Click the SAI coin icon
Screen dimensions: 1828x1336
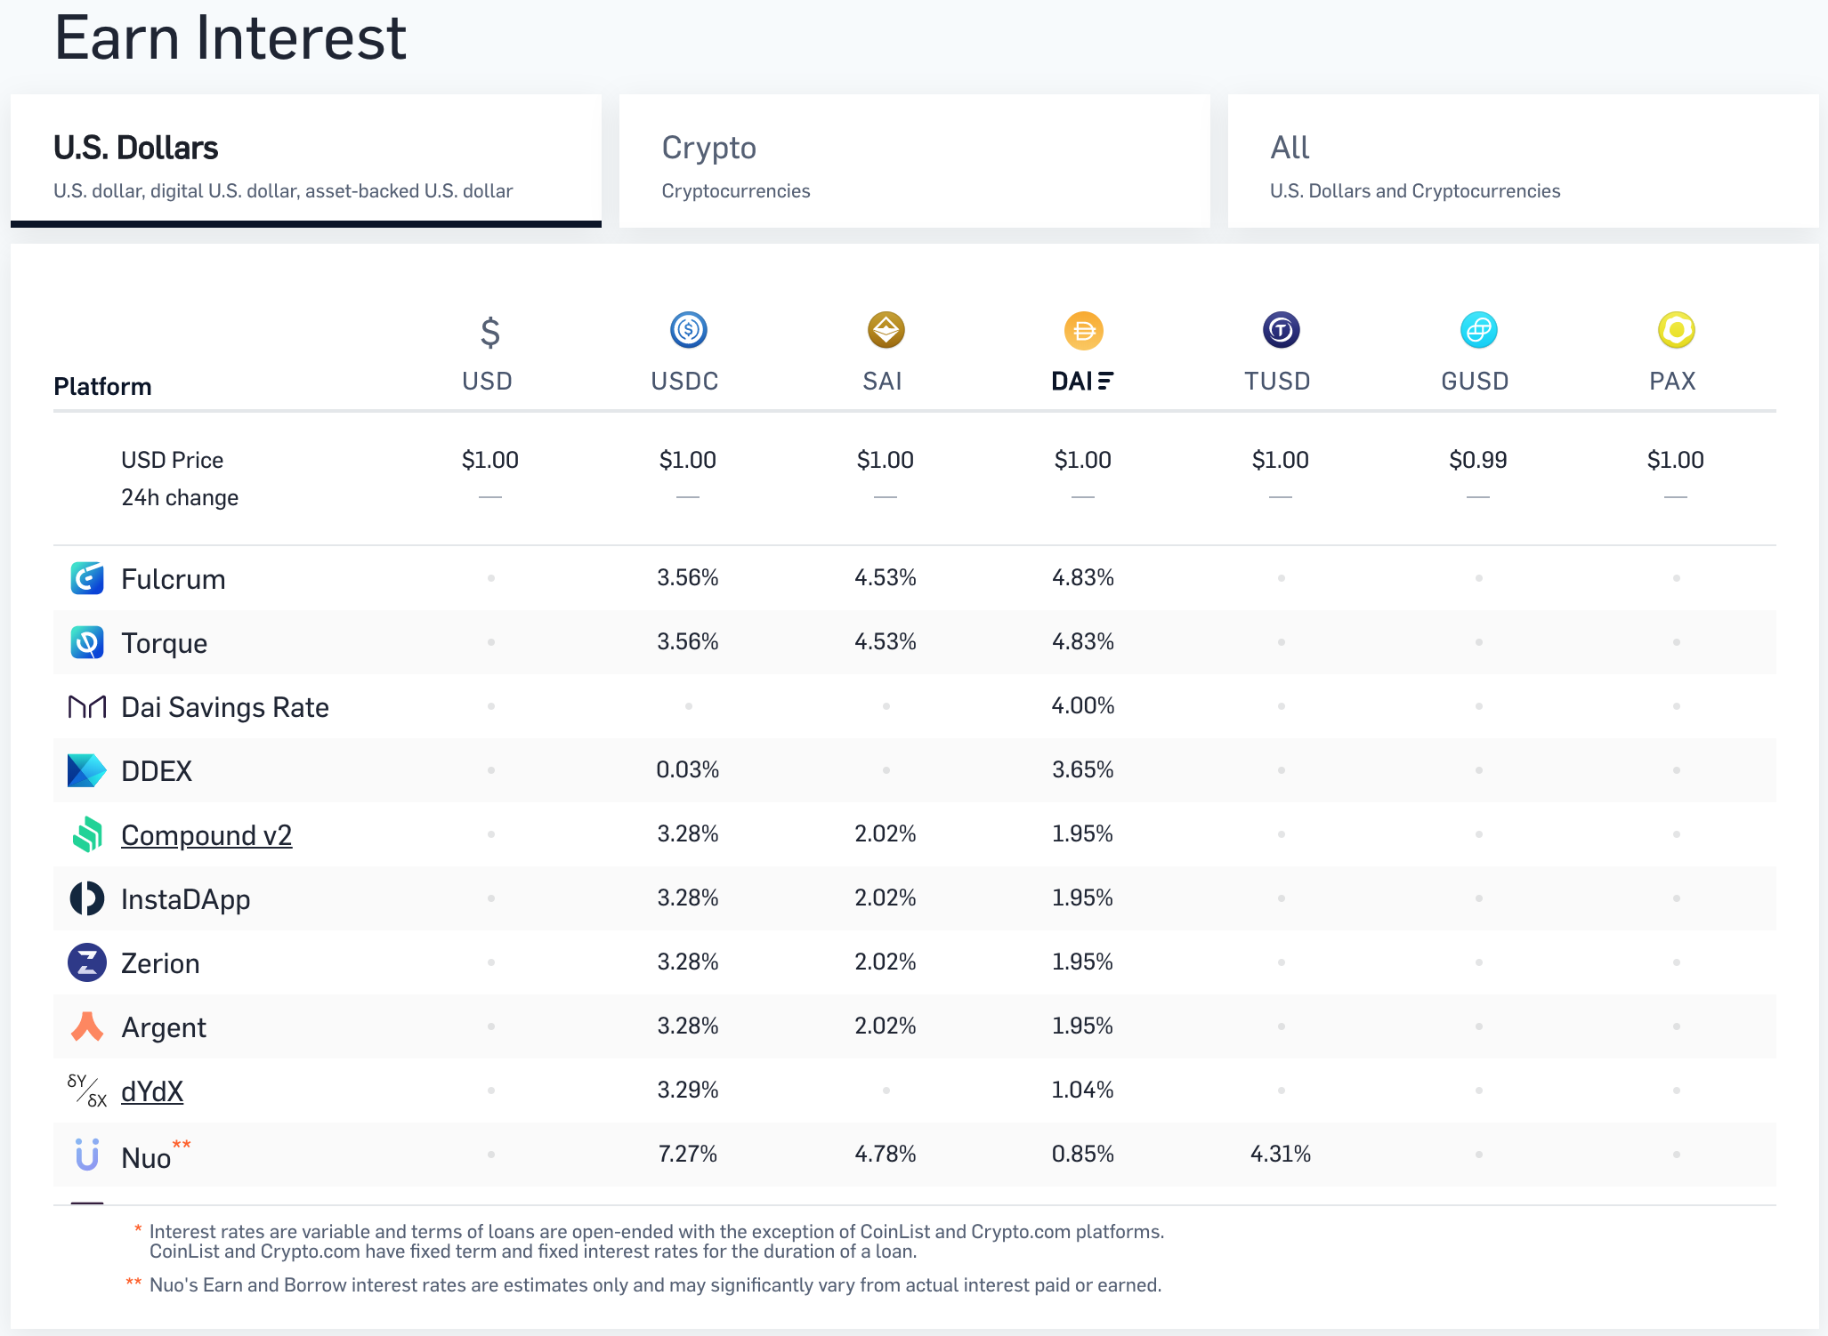click(884, 329)
